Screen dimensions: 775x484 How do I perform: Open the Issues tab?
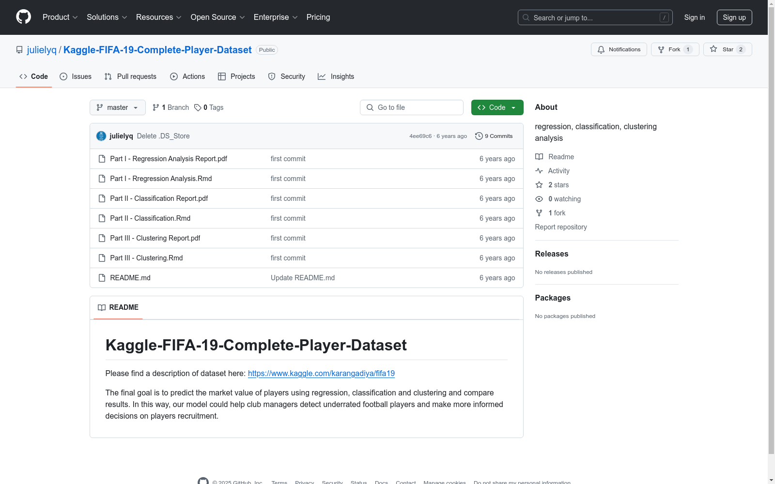(x=76, y=76)
